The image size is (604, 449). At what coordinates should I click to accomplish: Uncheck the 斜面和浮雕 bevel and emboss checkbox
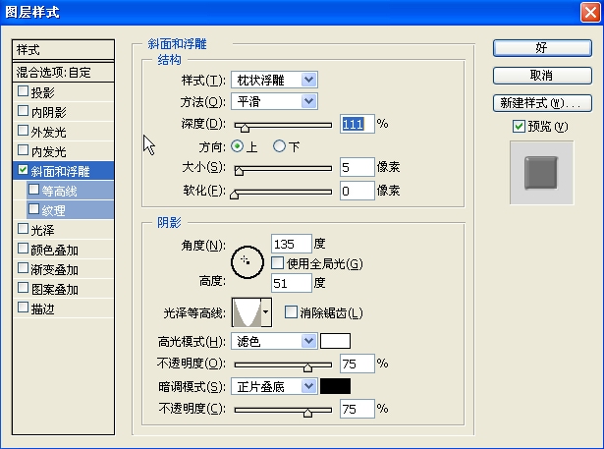pyautogui.click(x=24, y=170)
